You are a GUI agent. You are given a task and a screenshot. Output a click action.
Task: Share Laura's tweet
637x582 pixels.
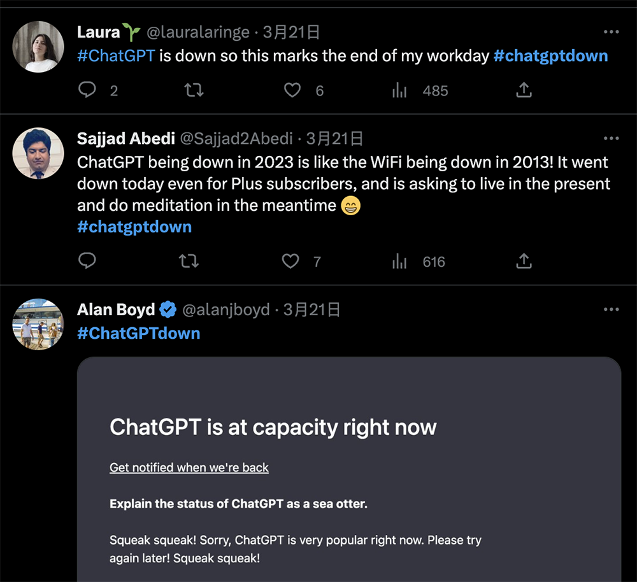[524, 90]
